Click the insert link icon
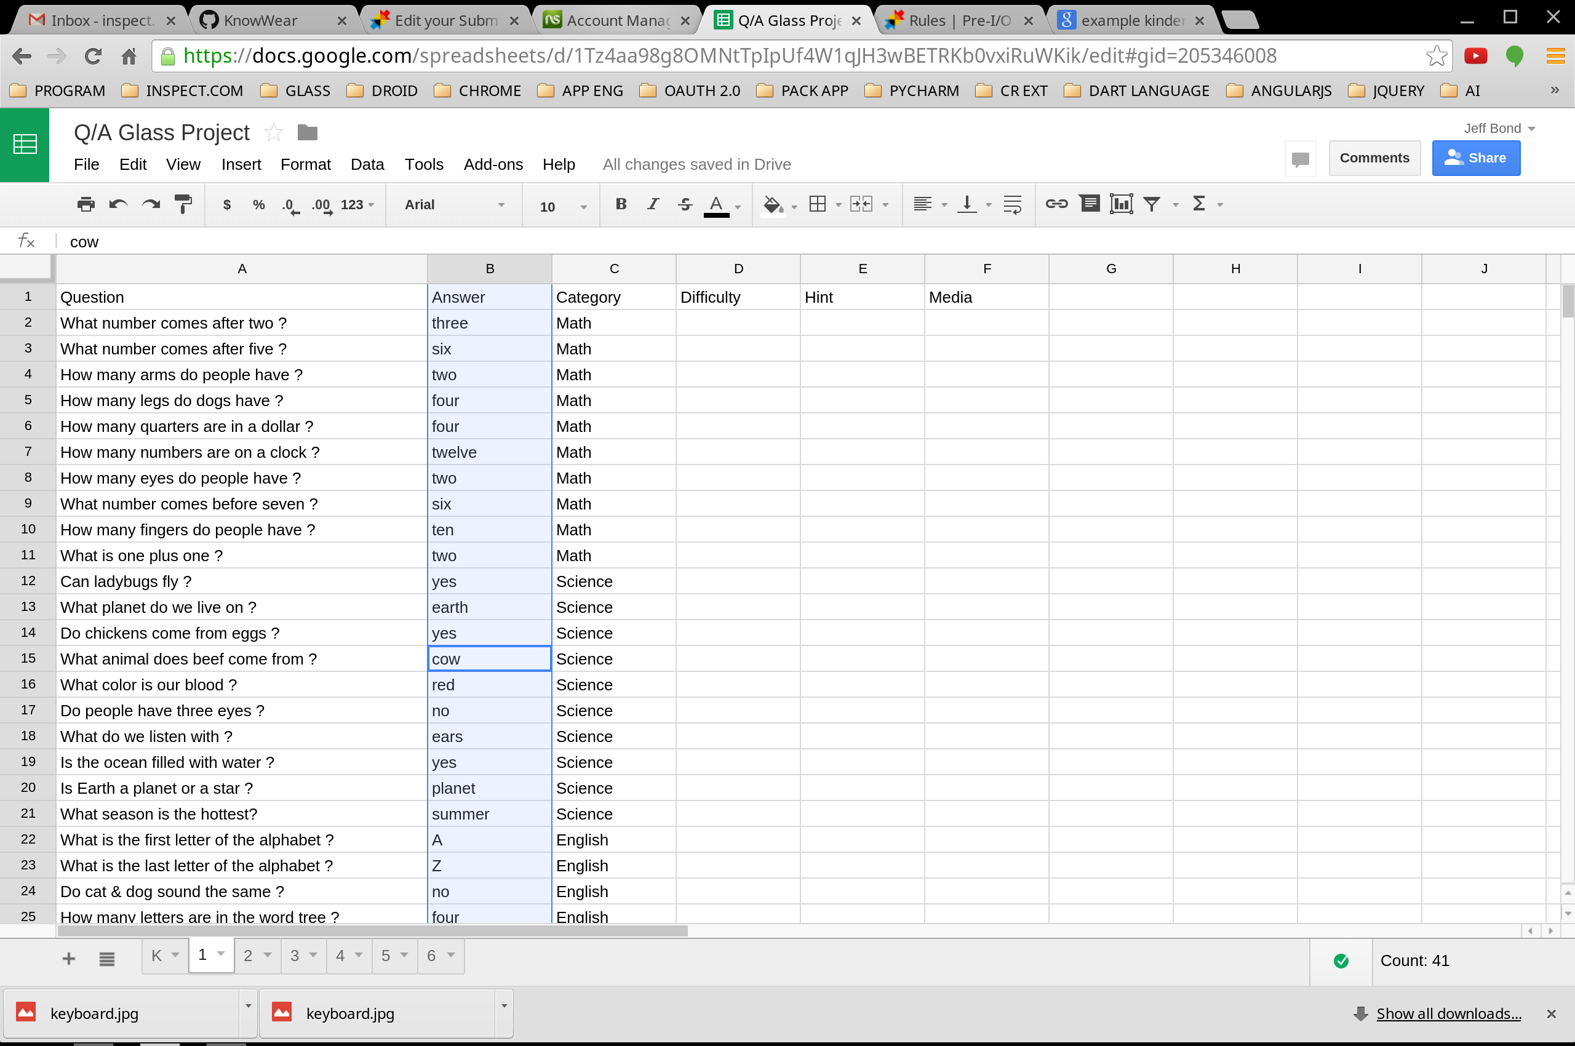Image resolution: width=1575 pixels, height=1046 pixels. pos(1056,204)
